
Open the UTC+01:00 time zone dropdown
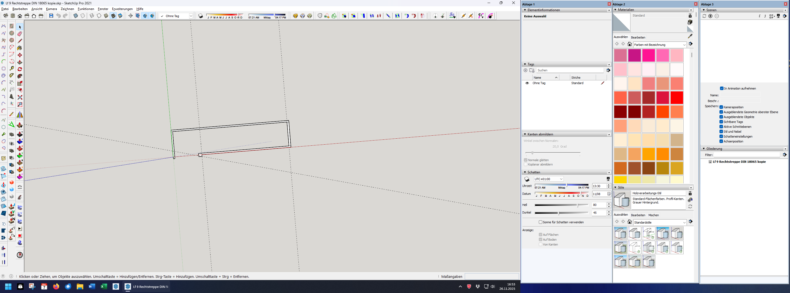(561, 179)
